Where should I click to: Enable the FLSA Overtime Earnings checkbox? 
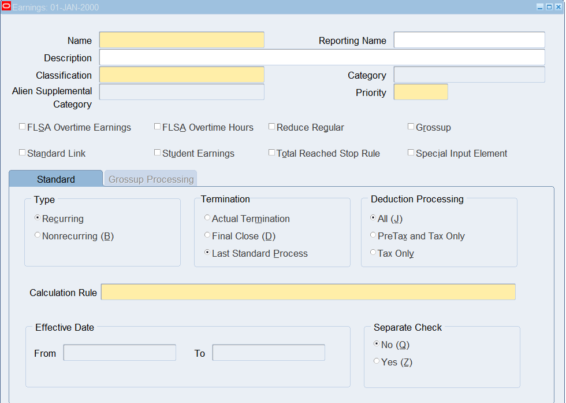(x=23, y=127)
